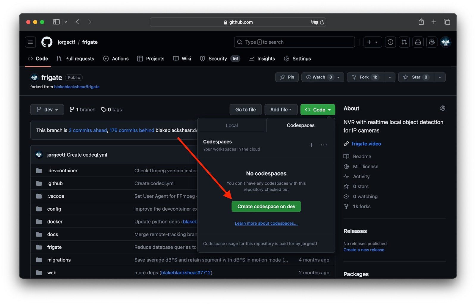476x304 pixels.
Task: Click the Watch button
Action: (323, 77)
